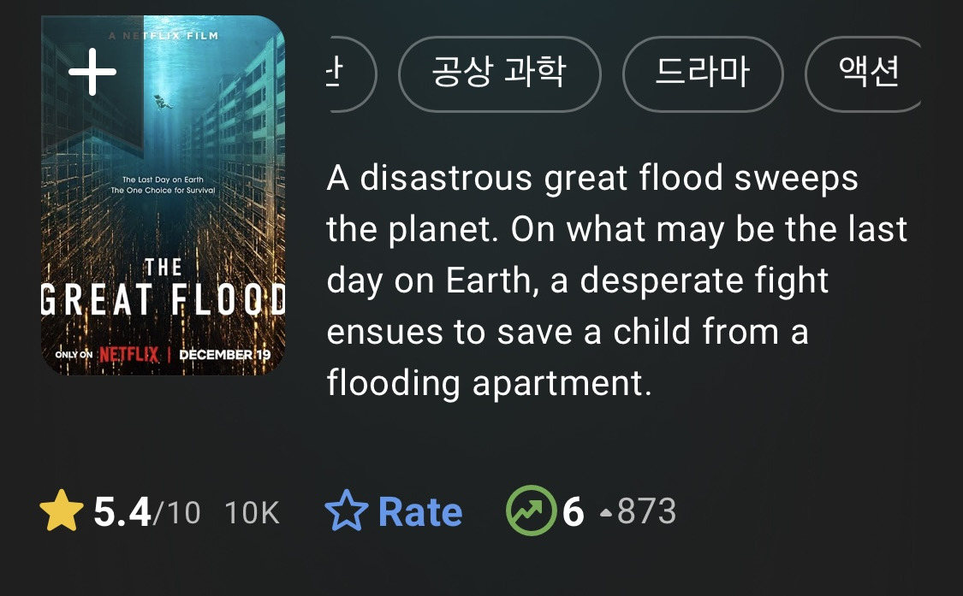View the 5.4/10 rating score
Image resolution: width=963 pixels, height=596 pixels.
click(x=146, y=512)
